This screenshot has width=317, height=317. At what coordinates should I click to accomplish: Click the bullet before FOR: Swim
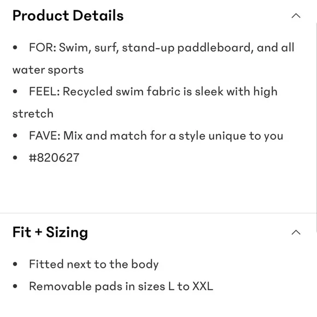(x=15, y=48)
